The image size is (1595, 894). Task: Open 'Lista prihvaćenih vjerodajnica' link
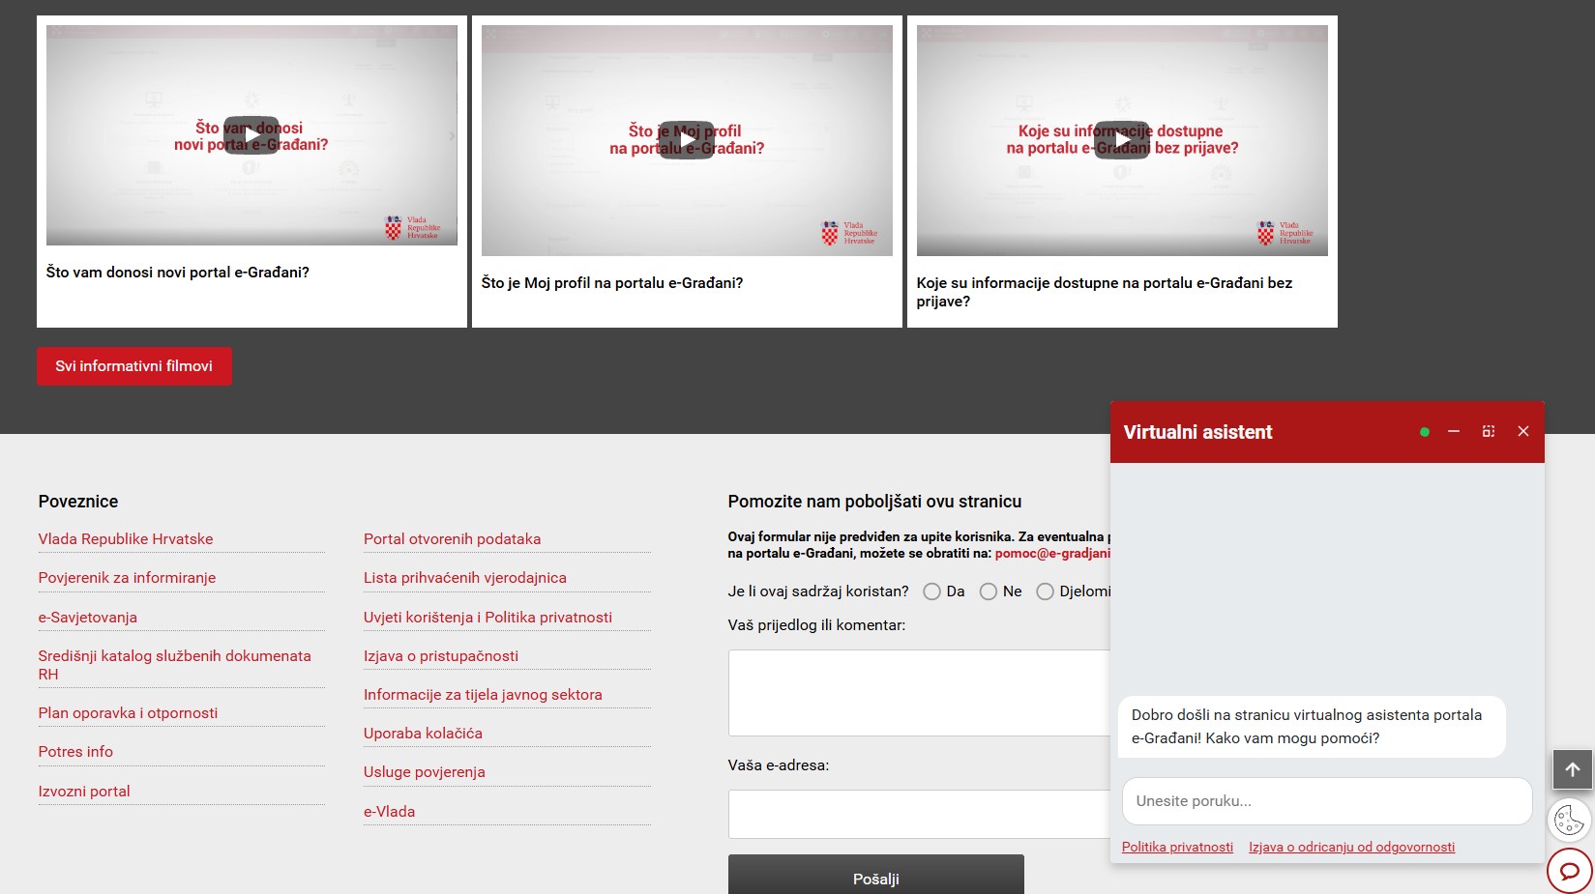tap(465, 578)
